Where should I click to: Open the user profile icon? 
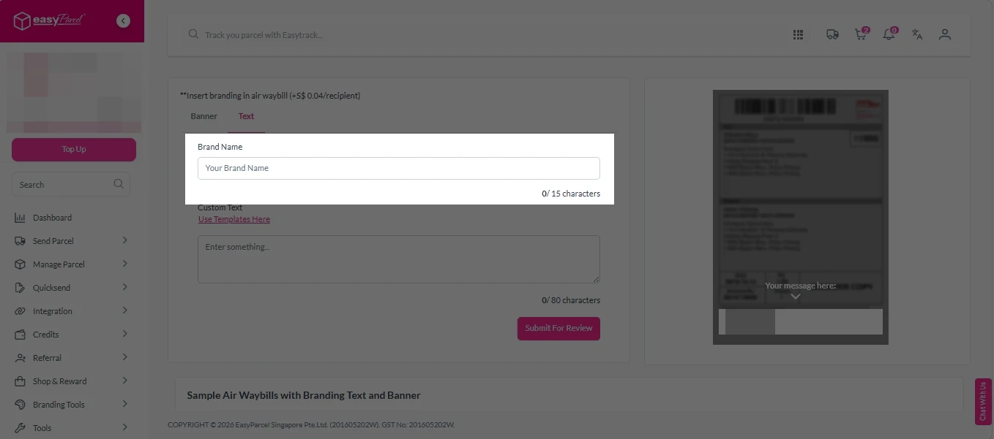point(945,34)
